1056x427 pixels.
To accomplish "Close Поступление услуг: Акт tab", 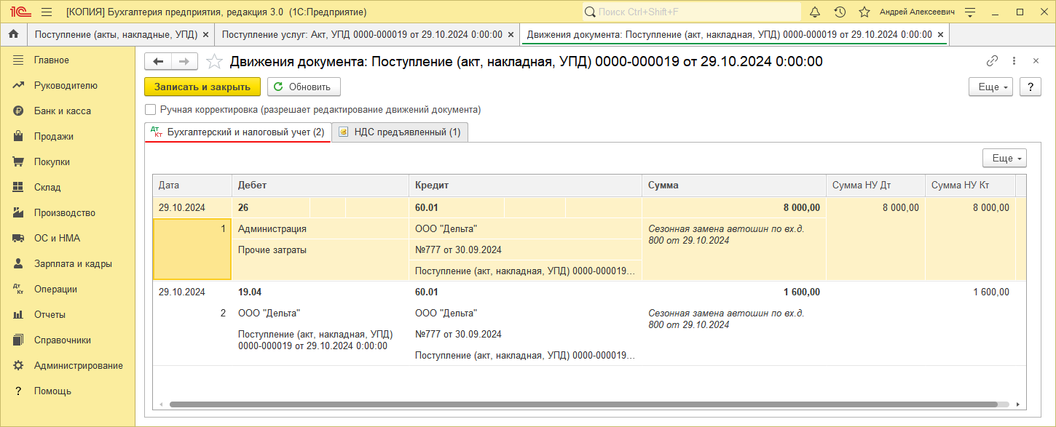I will [511, 34].
